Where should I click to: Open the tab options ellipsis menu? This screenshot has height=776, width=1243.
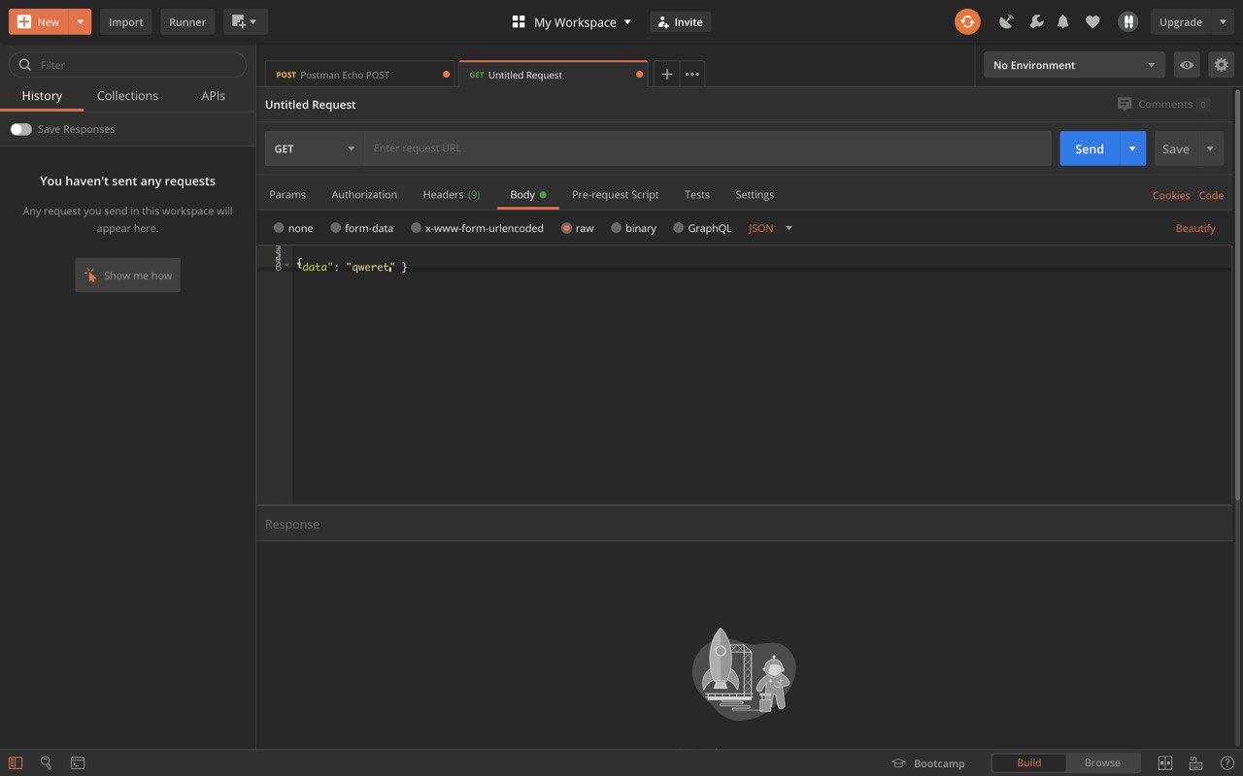tap(692, 74)
